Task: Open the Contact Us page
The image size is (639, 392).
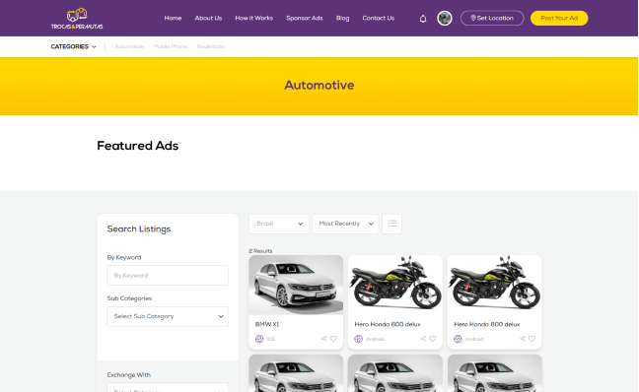Action: [379, 18]
